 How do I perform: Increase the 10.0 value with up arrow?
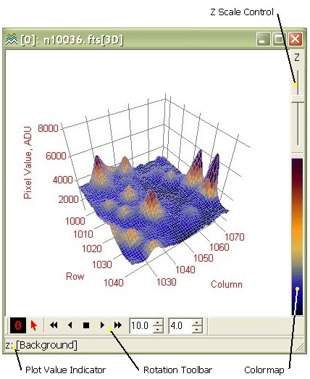[x=158, y=322]
